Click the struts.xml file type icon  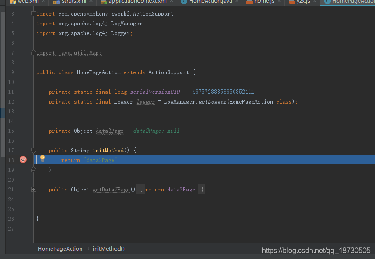(x=56, y=2)
